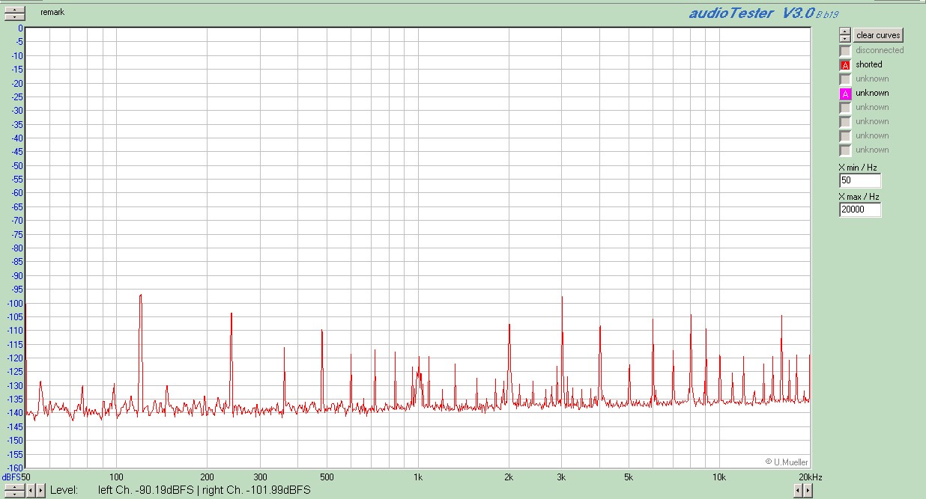The width and height of the screenshot is (926, 499).
Task: Click the up spinner under the dBFS label
Action: point(14,487)
